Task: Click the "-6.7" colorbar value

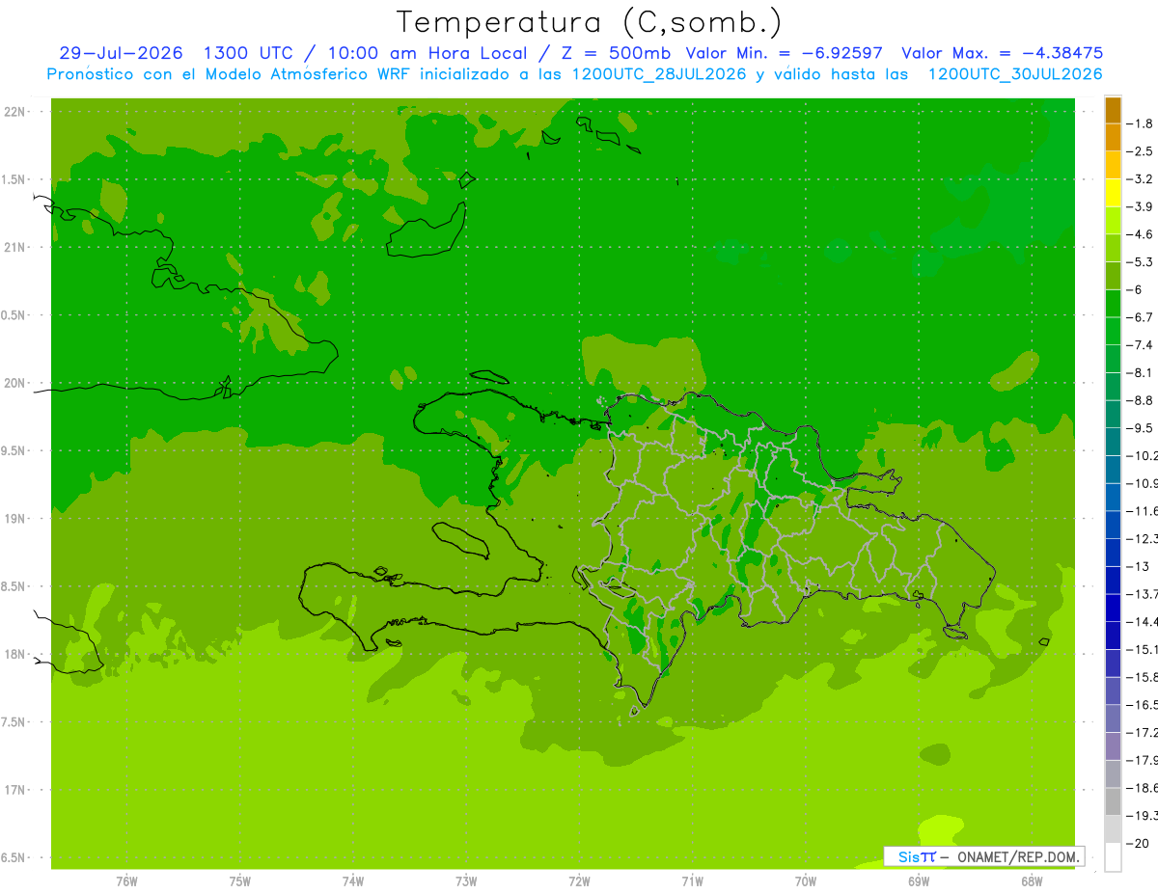Action: (x=1140, y=317)
